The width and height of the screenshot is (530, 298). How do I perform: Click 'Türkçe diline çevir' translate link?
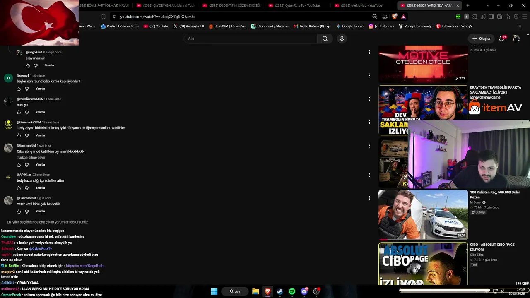click(x=31, y=157)
